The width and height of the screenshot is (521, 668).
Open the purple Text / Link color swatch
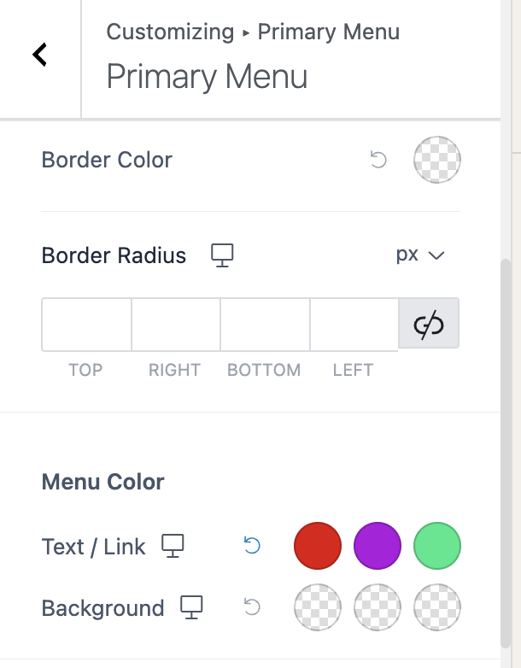377,546
